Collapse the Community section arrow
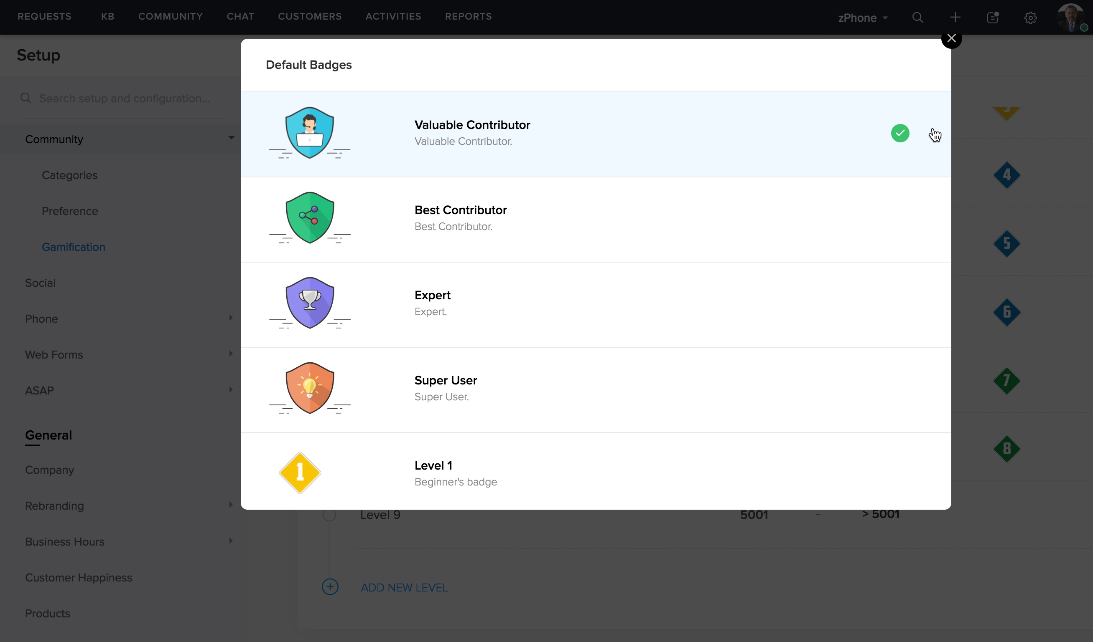Image resolution: width=1093 pixels, height=642 pixels. pos(231,138)
